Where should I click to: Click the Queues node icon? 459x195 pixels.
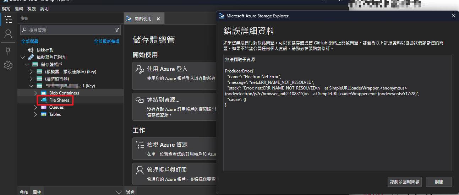44,107
